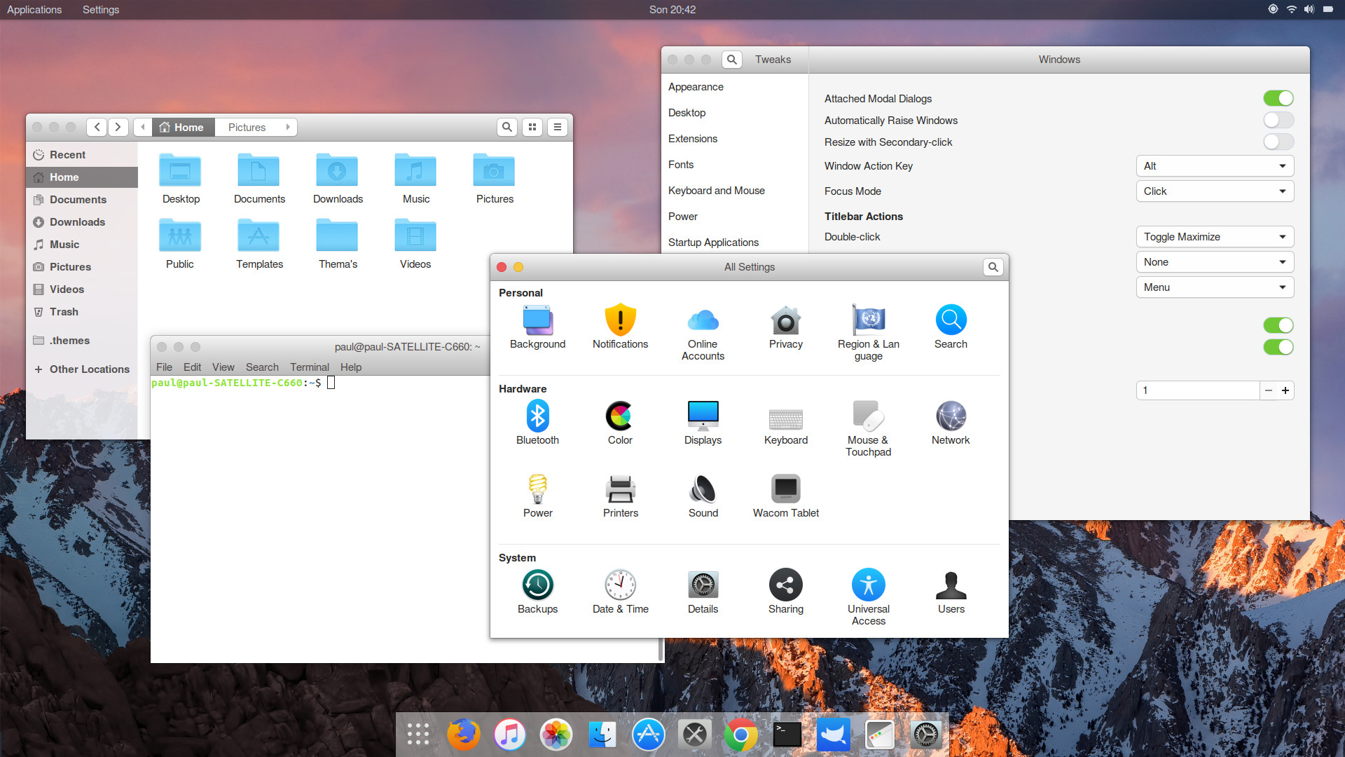This screenshot has width=1345, height=757.
Task: Open the Focus Mode dropdown
Action: (1215, 191)
